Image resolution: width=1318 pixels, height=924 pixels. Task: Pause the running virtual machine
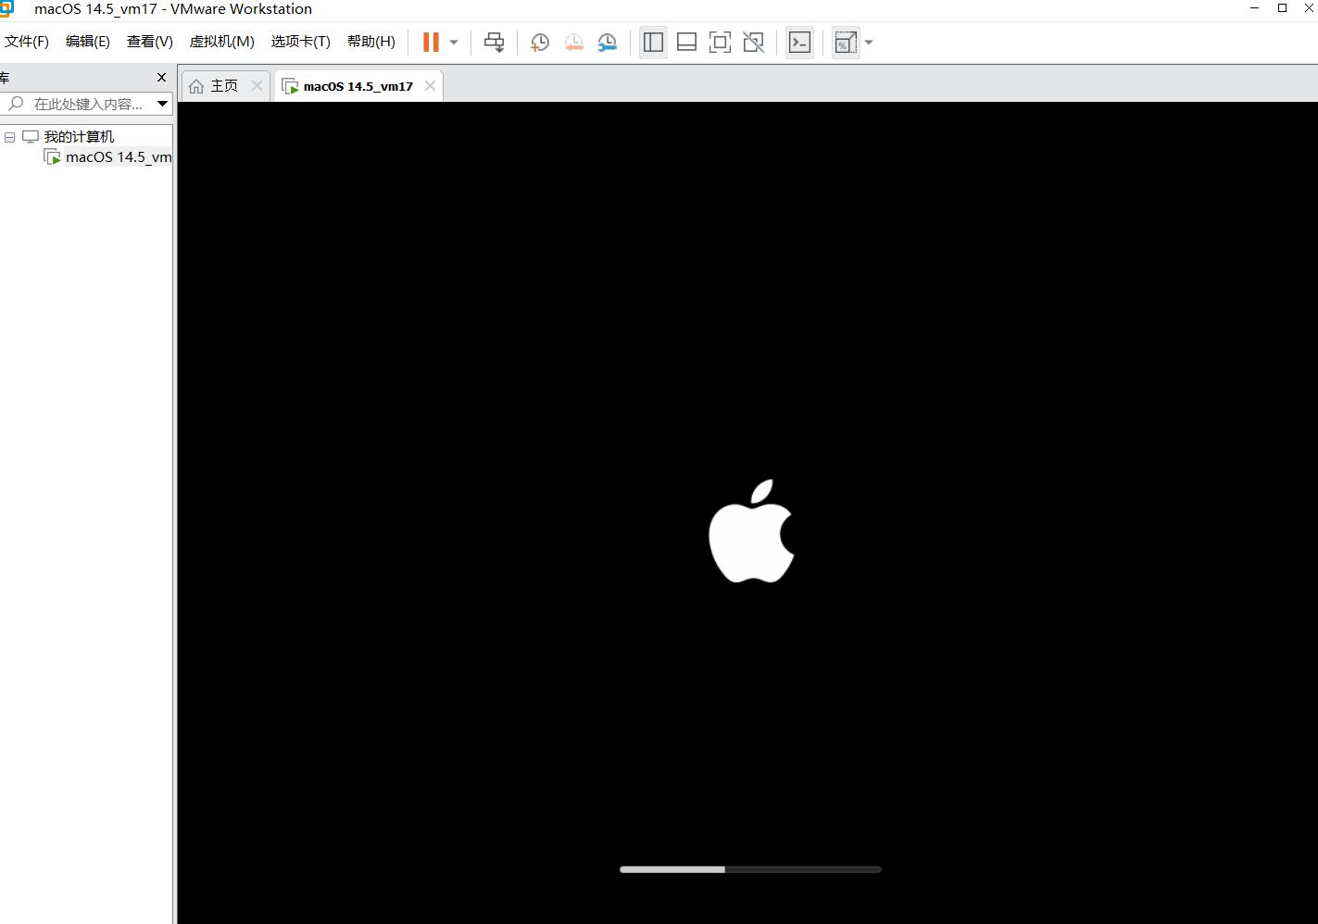(431, 43)
